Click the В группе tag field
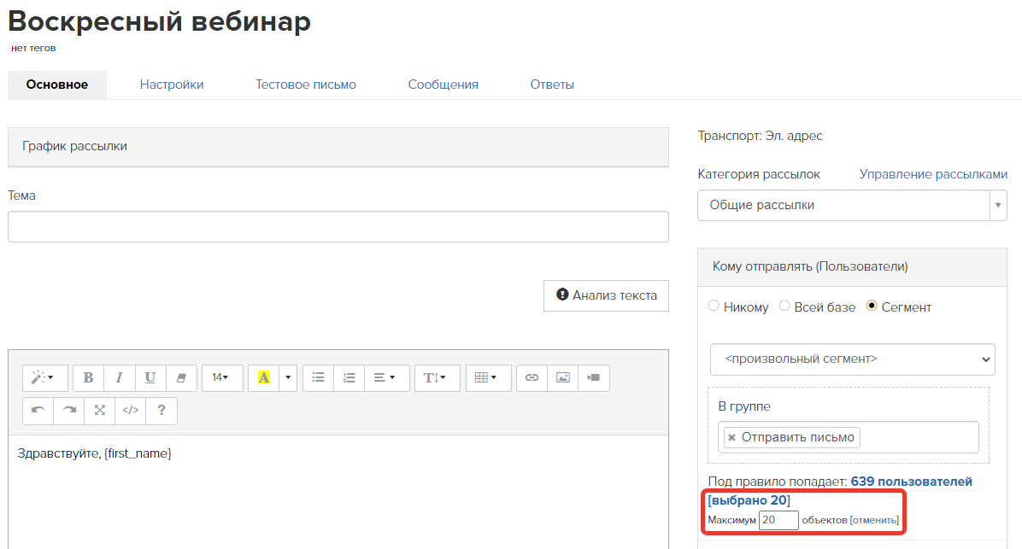The width and height of the screenshot is (1022, 549). [849, 438]
